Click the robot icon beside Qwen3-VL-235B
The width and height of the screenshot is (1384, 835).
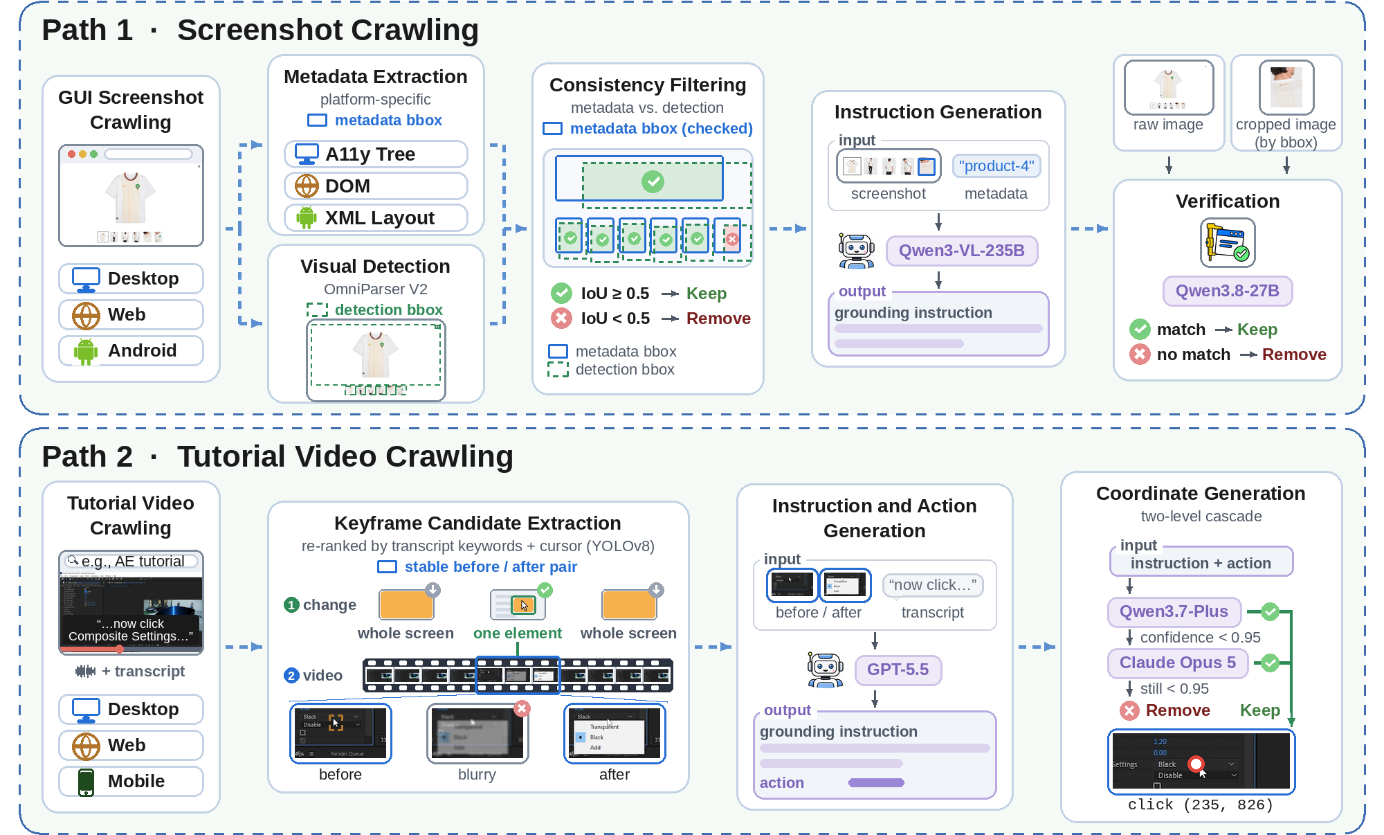point(857,251)
